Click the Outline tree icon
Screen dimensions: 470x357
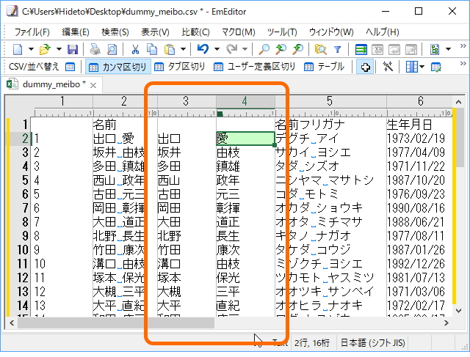(435, 49)
